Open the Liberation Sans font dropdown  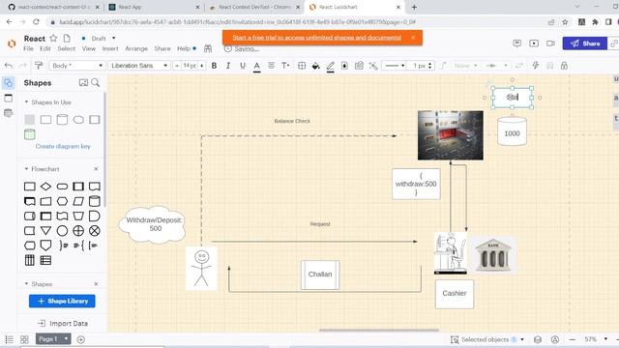click(x=139, y=66)
